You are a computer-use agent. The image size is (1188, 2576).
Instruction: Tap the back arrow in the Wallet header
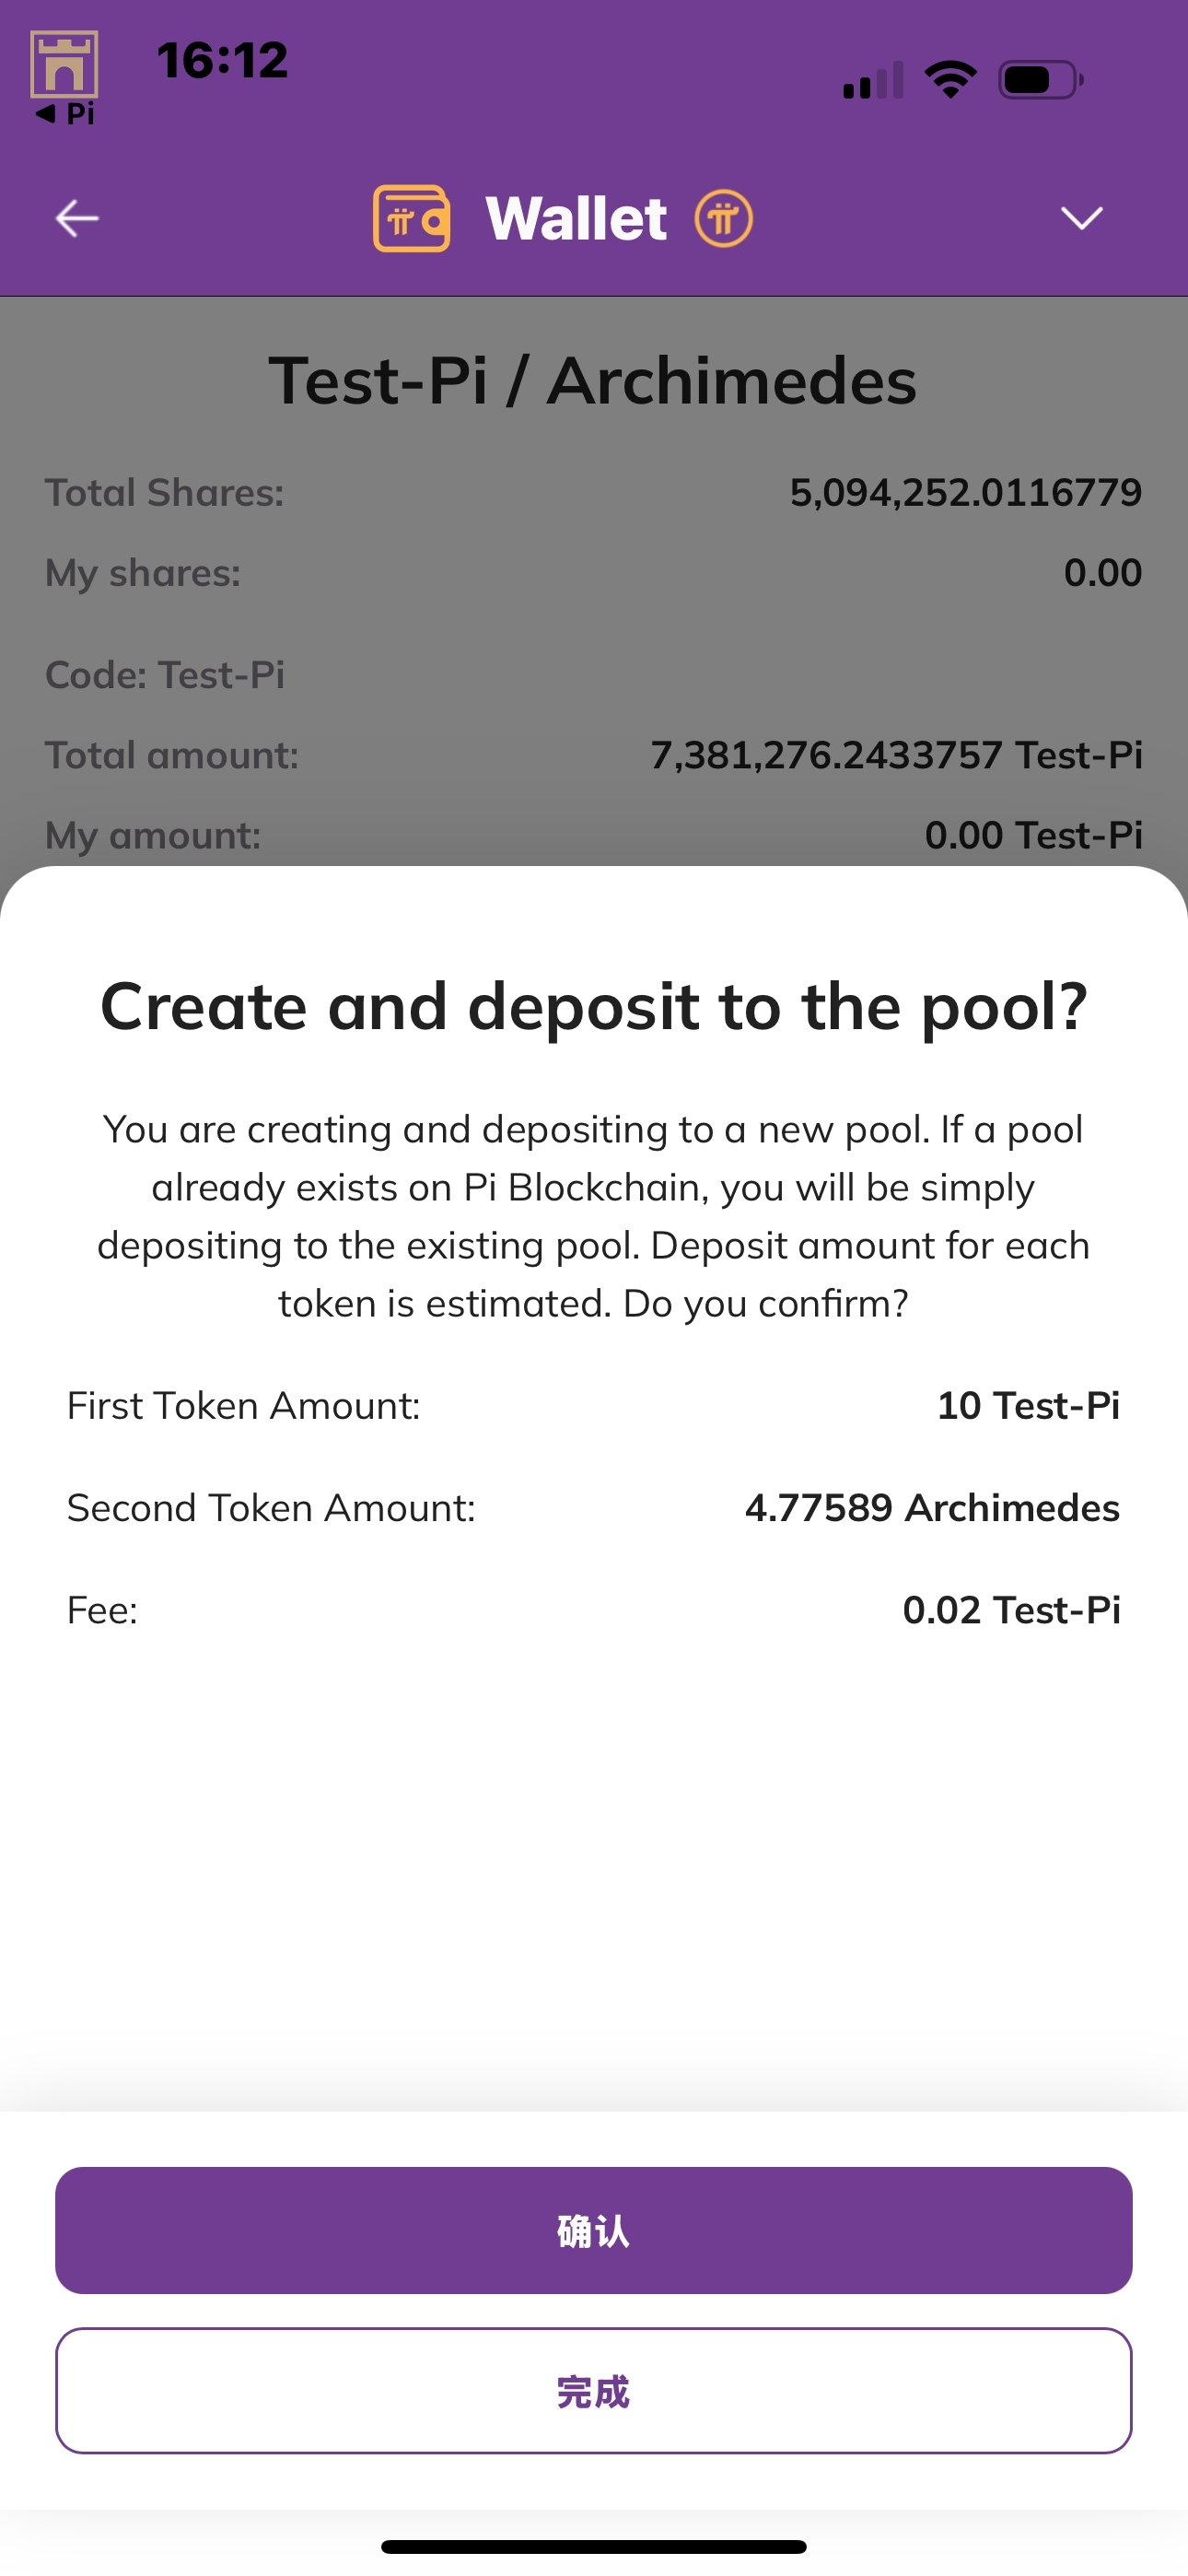click(77, 218)
